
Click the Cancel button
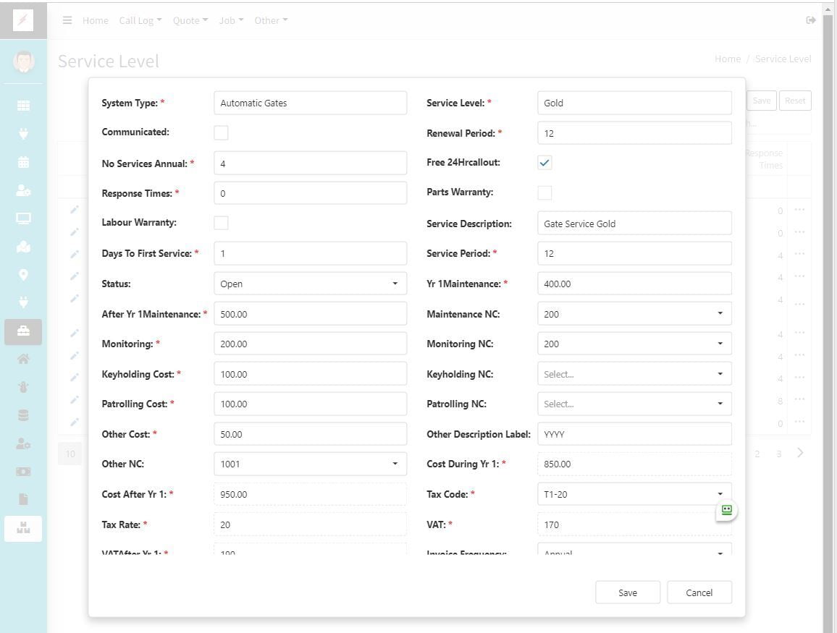click(699, 592)
